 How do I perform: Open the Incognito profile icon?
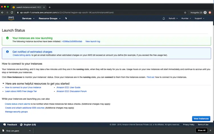coord(205,13)
